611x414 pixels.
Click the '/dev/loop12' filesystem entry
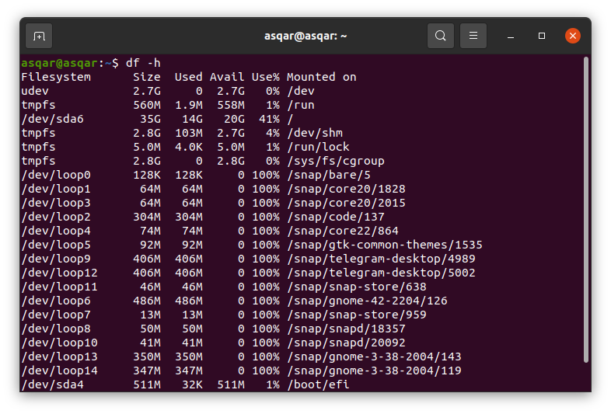click(59, 273)
